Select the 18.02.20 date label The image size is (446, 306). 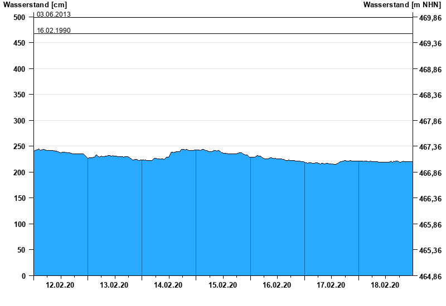(x=385, y=285)
